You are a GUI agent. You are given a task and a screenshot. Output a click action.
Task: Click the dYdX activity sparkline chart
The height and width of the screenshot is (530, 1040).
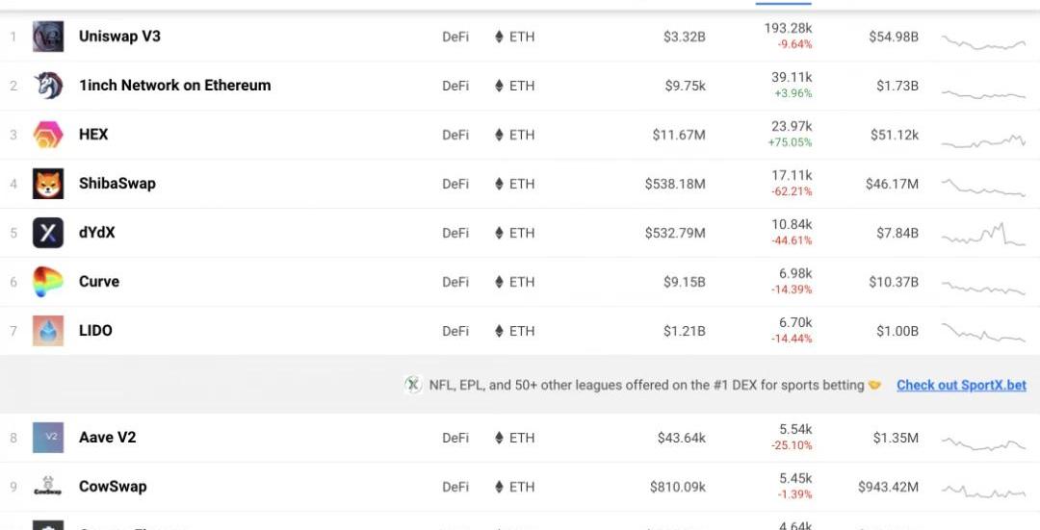pos(983,234)
